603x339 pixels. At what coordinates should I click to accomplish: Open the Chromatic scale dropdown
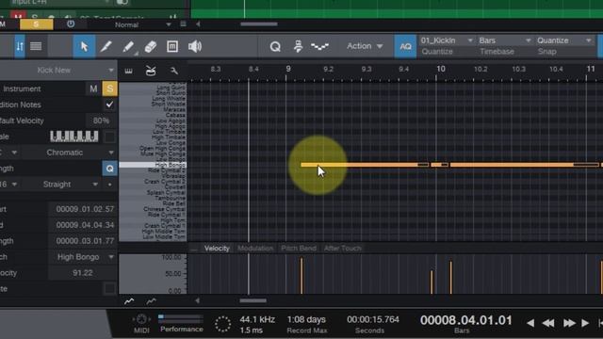111,153
